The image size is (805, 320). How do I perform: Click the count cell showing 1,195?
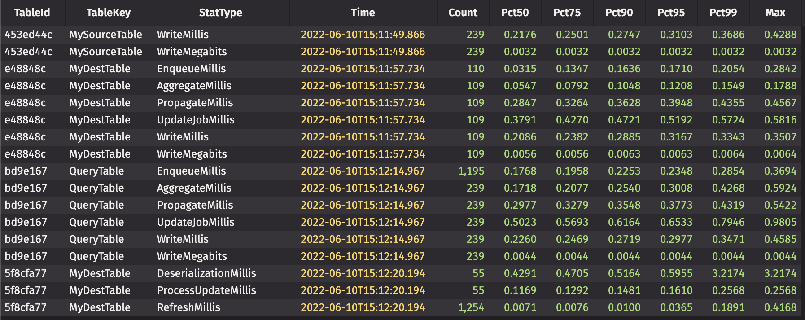(471, 171)
